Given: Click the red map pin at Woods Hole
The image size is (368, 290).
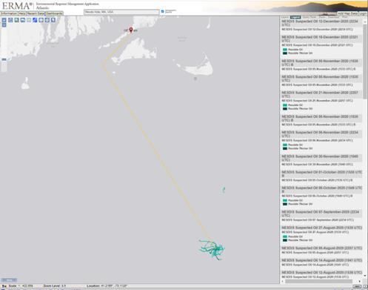Looking at the screenshot, I should (131, 30).
